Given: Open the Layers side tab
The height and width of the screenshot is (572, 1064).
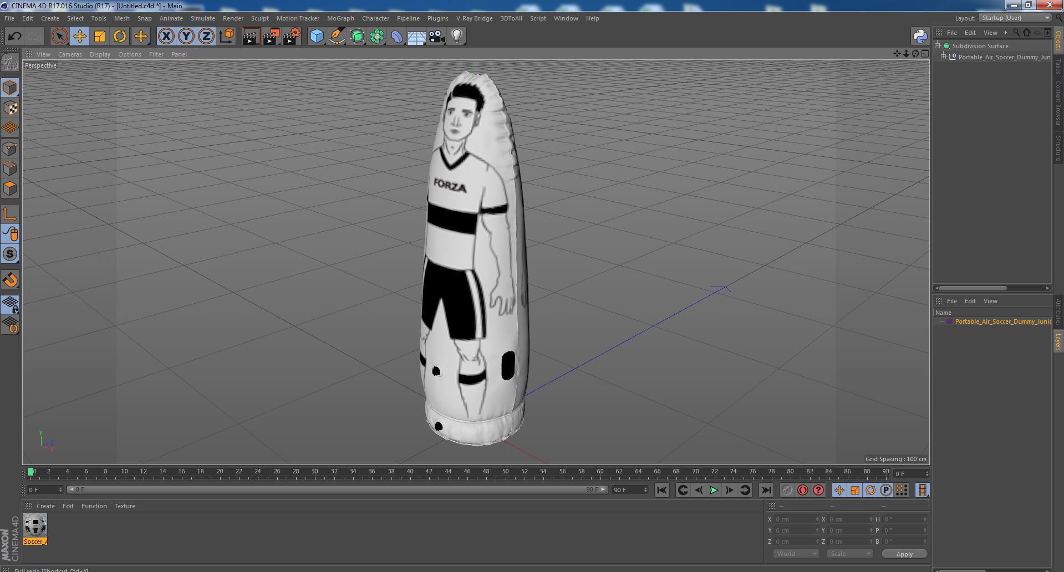Looking at the screenshot, I should coord(1058,341).
